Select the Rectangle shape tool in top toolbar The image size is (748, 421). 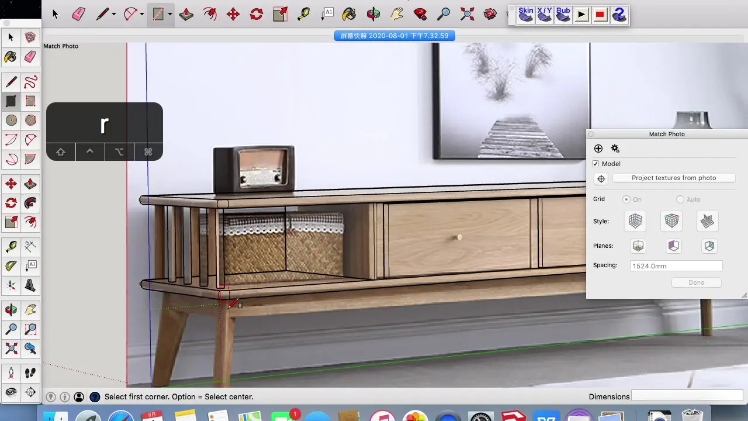click(158, 14)
